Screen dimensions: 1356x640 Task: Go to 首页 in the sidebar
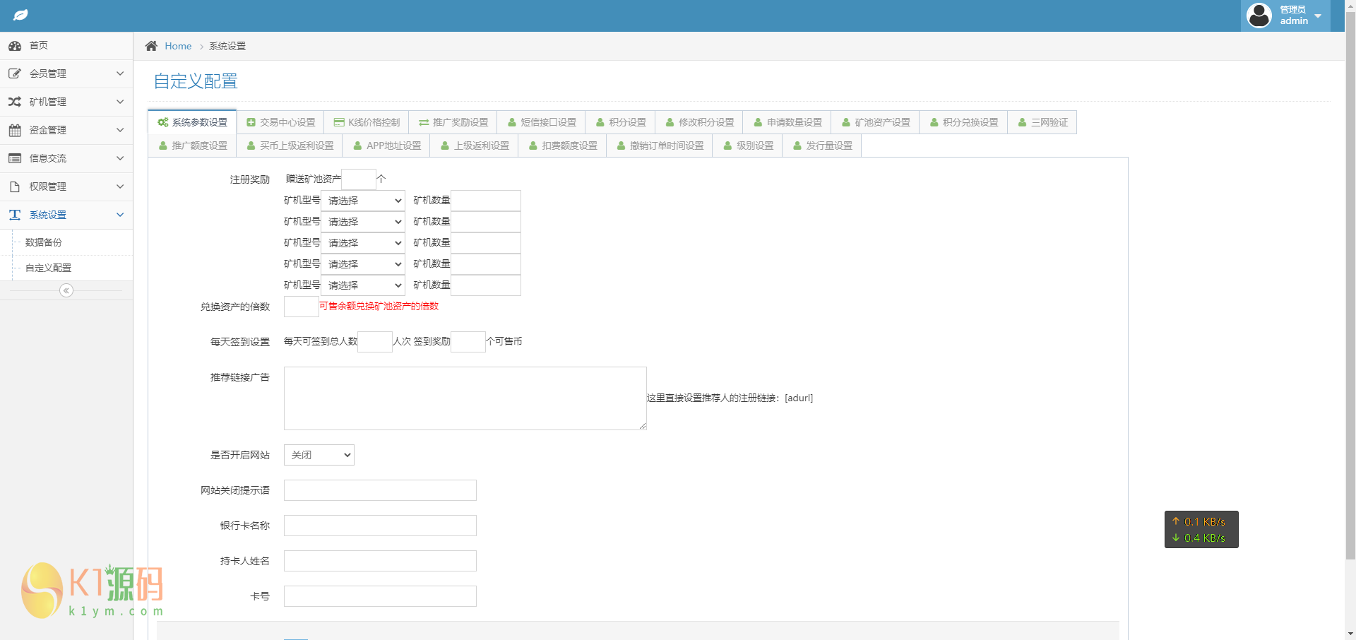tap(66, 46)
